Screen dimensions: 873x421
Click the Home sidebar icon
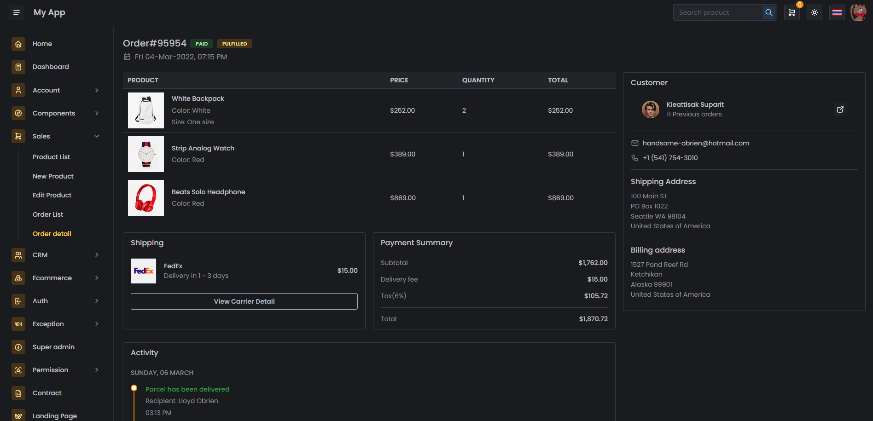point(18,44)
